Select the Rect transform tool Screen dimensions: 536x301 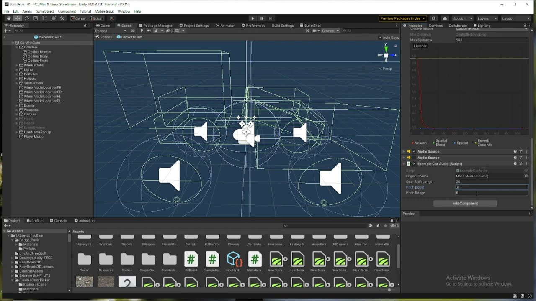tap(44, 18)
